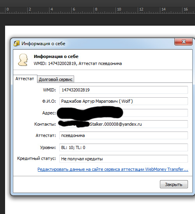Viewport: 195px width, 214px height.
Task: Click the 'Контакты:' label
Action: tap(45, 124)
